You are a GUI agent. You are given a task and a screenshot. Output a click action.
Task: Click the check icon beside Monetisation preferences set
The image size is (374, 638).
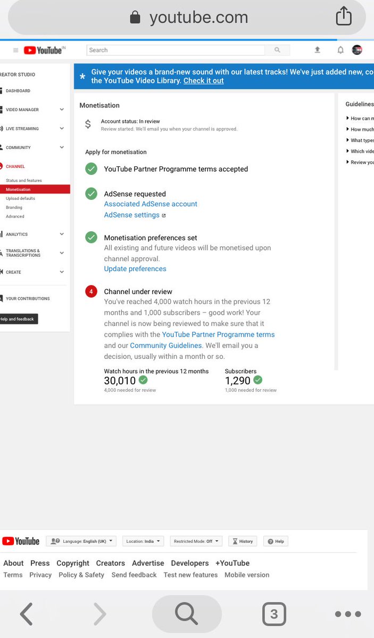point(91,237)
